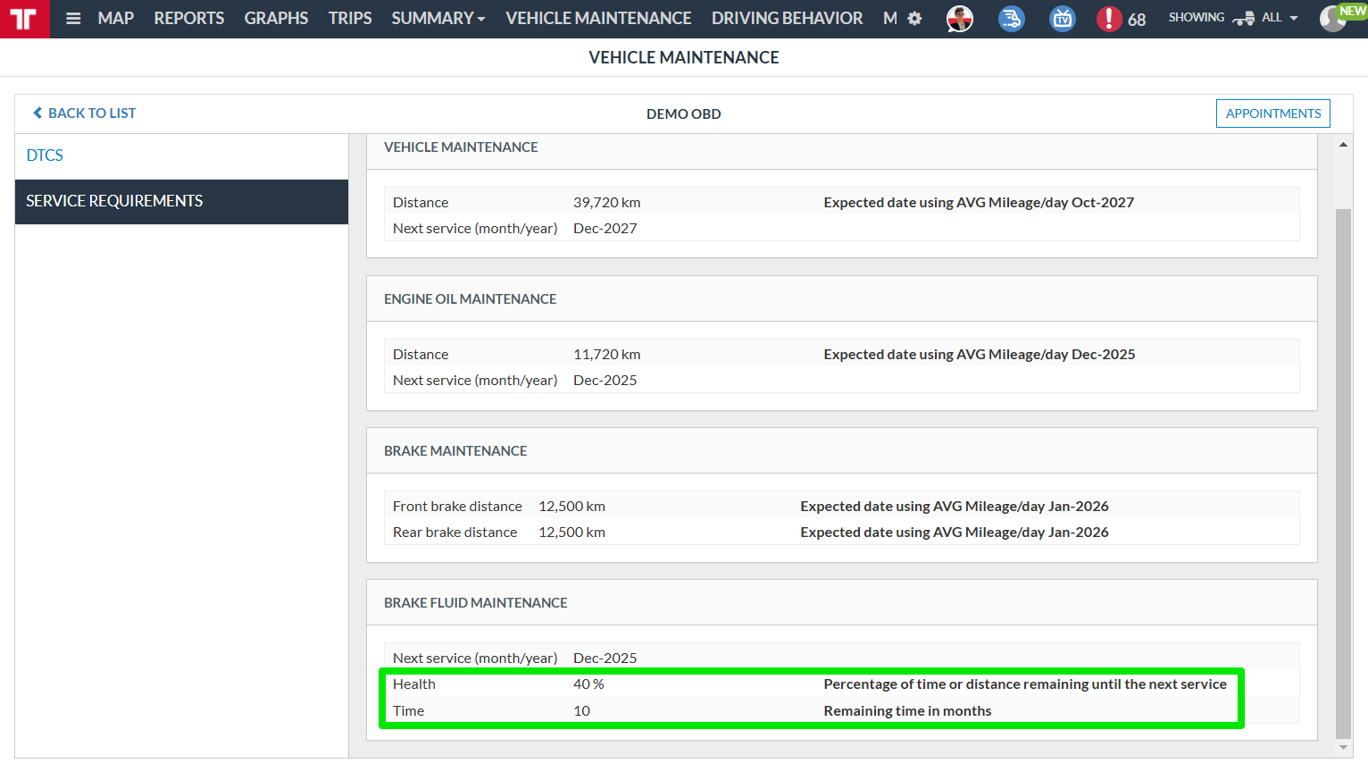Open the hamburger menu
This screenshot has height=772, width=1368.
73,19
